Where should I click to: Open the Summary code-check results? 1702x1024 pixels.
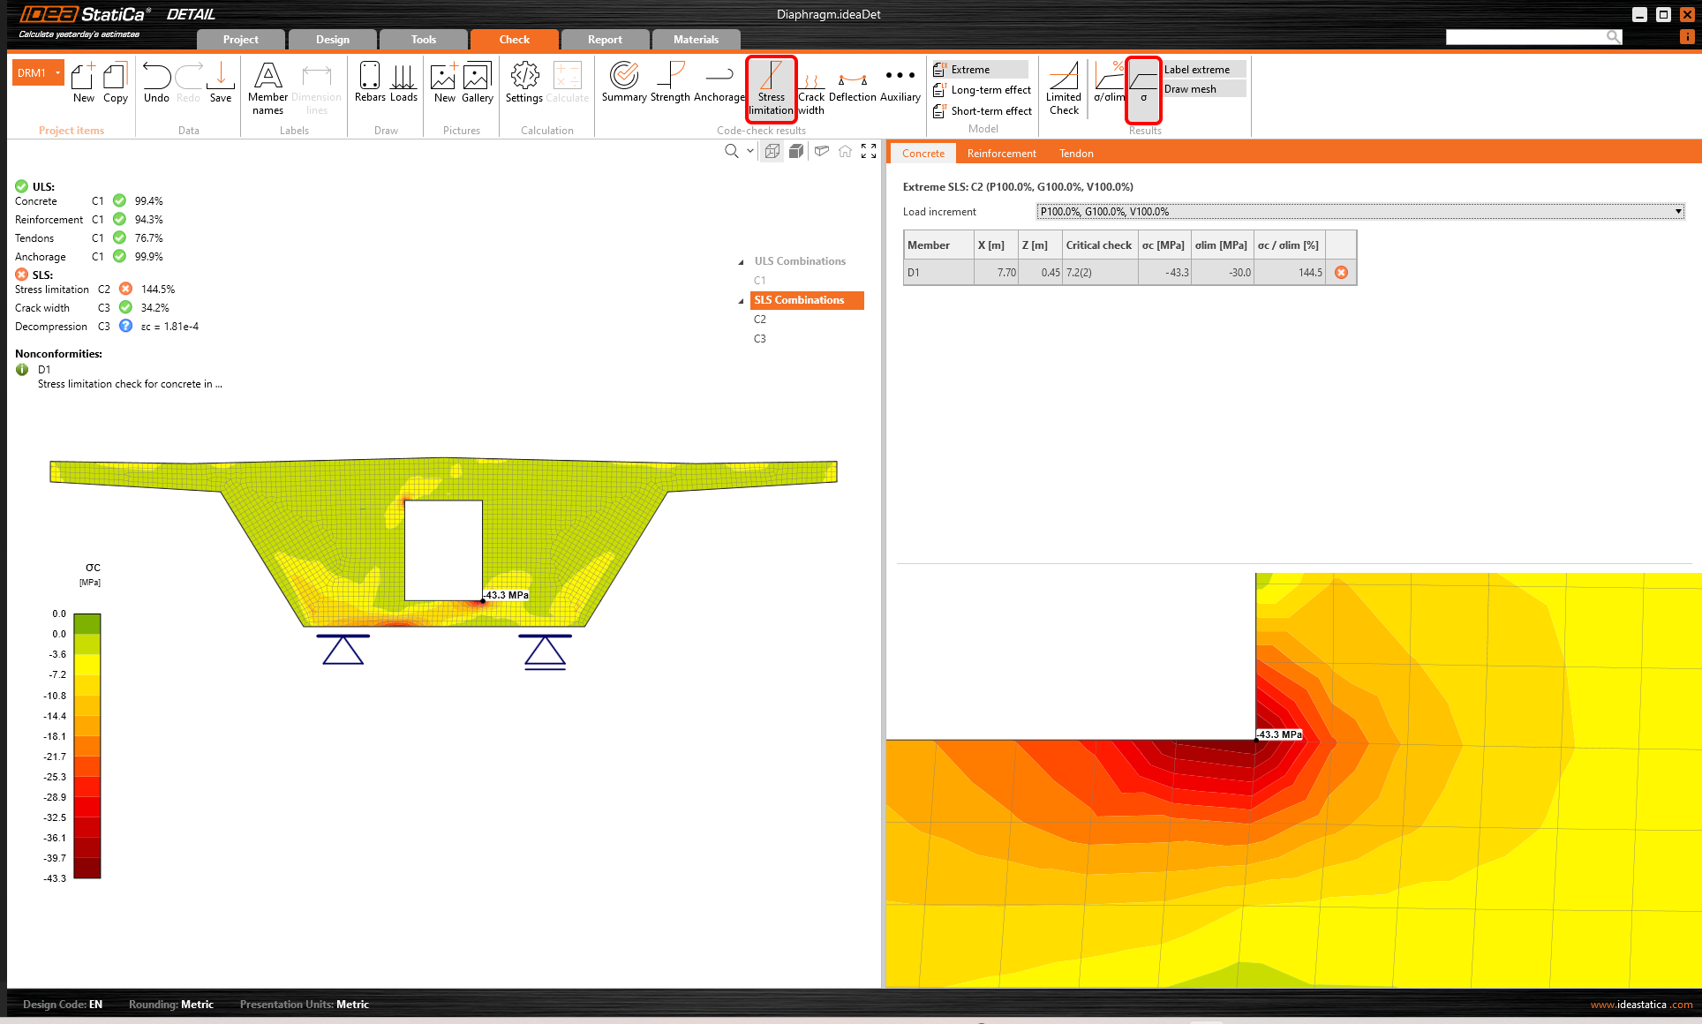tap(623, 83)
